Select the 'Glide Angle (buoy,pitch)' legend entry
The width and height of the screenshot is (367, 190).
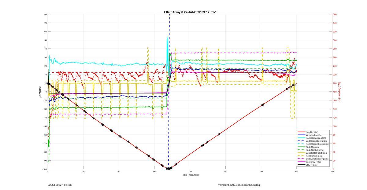[317, 159]
